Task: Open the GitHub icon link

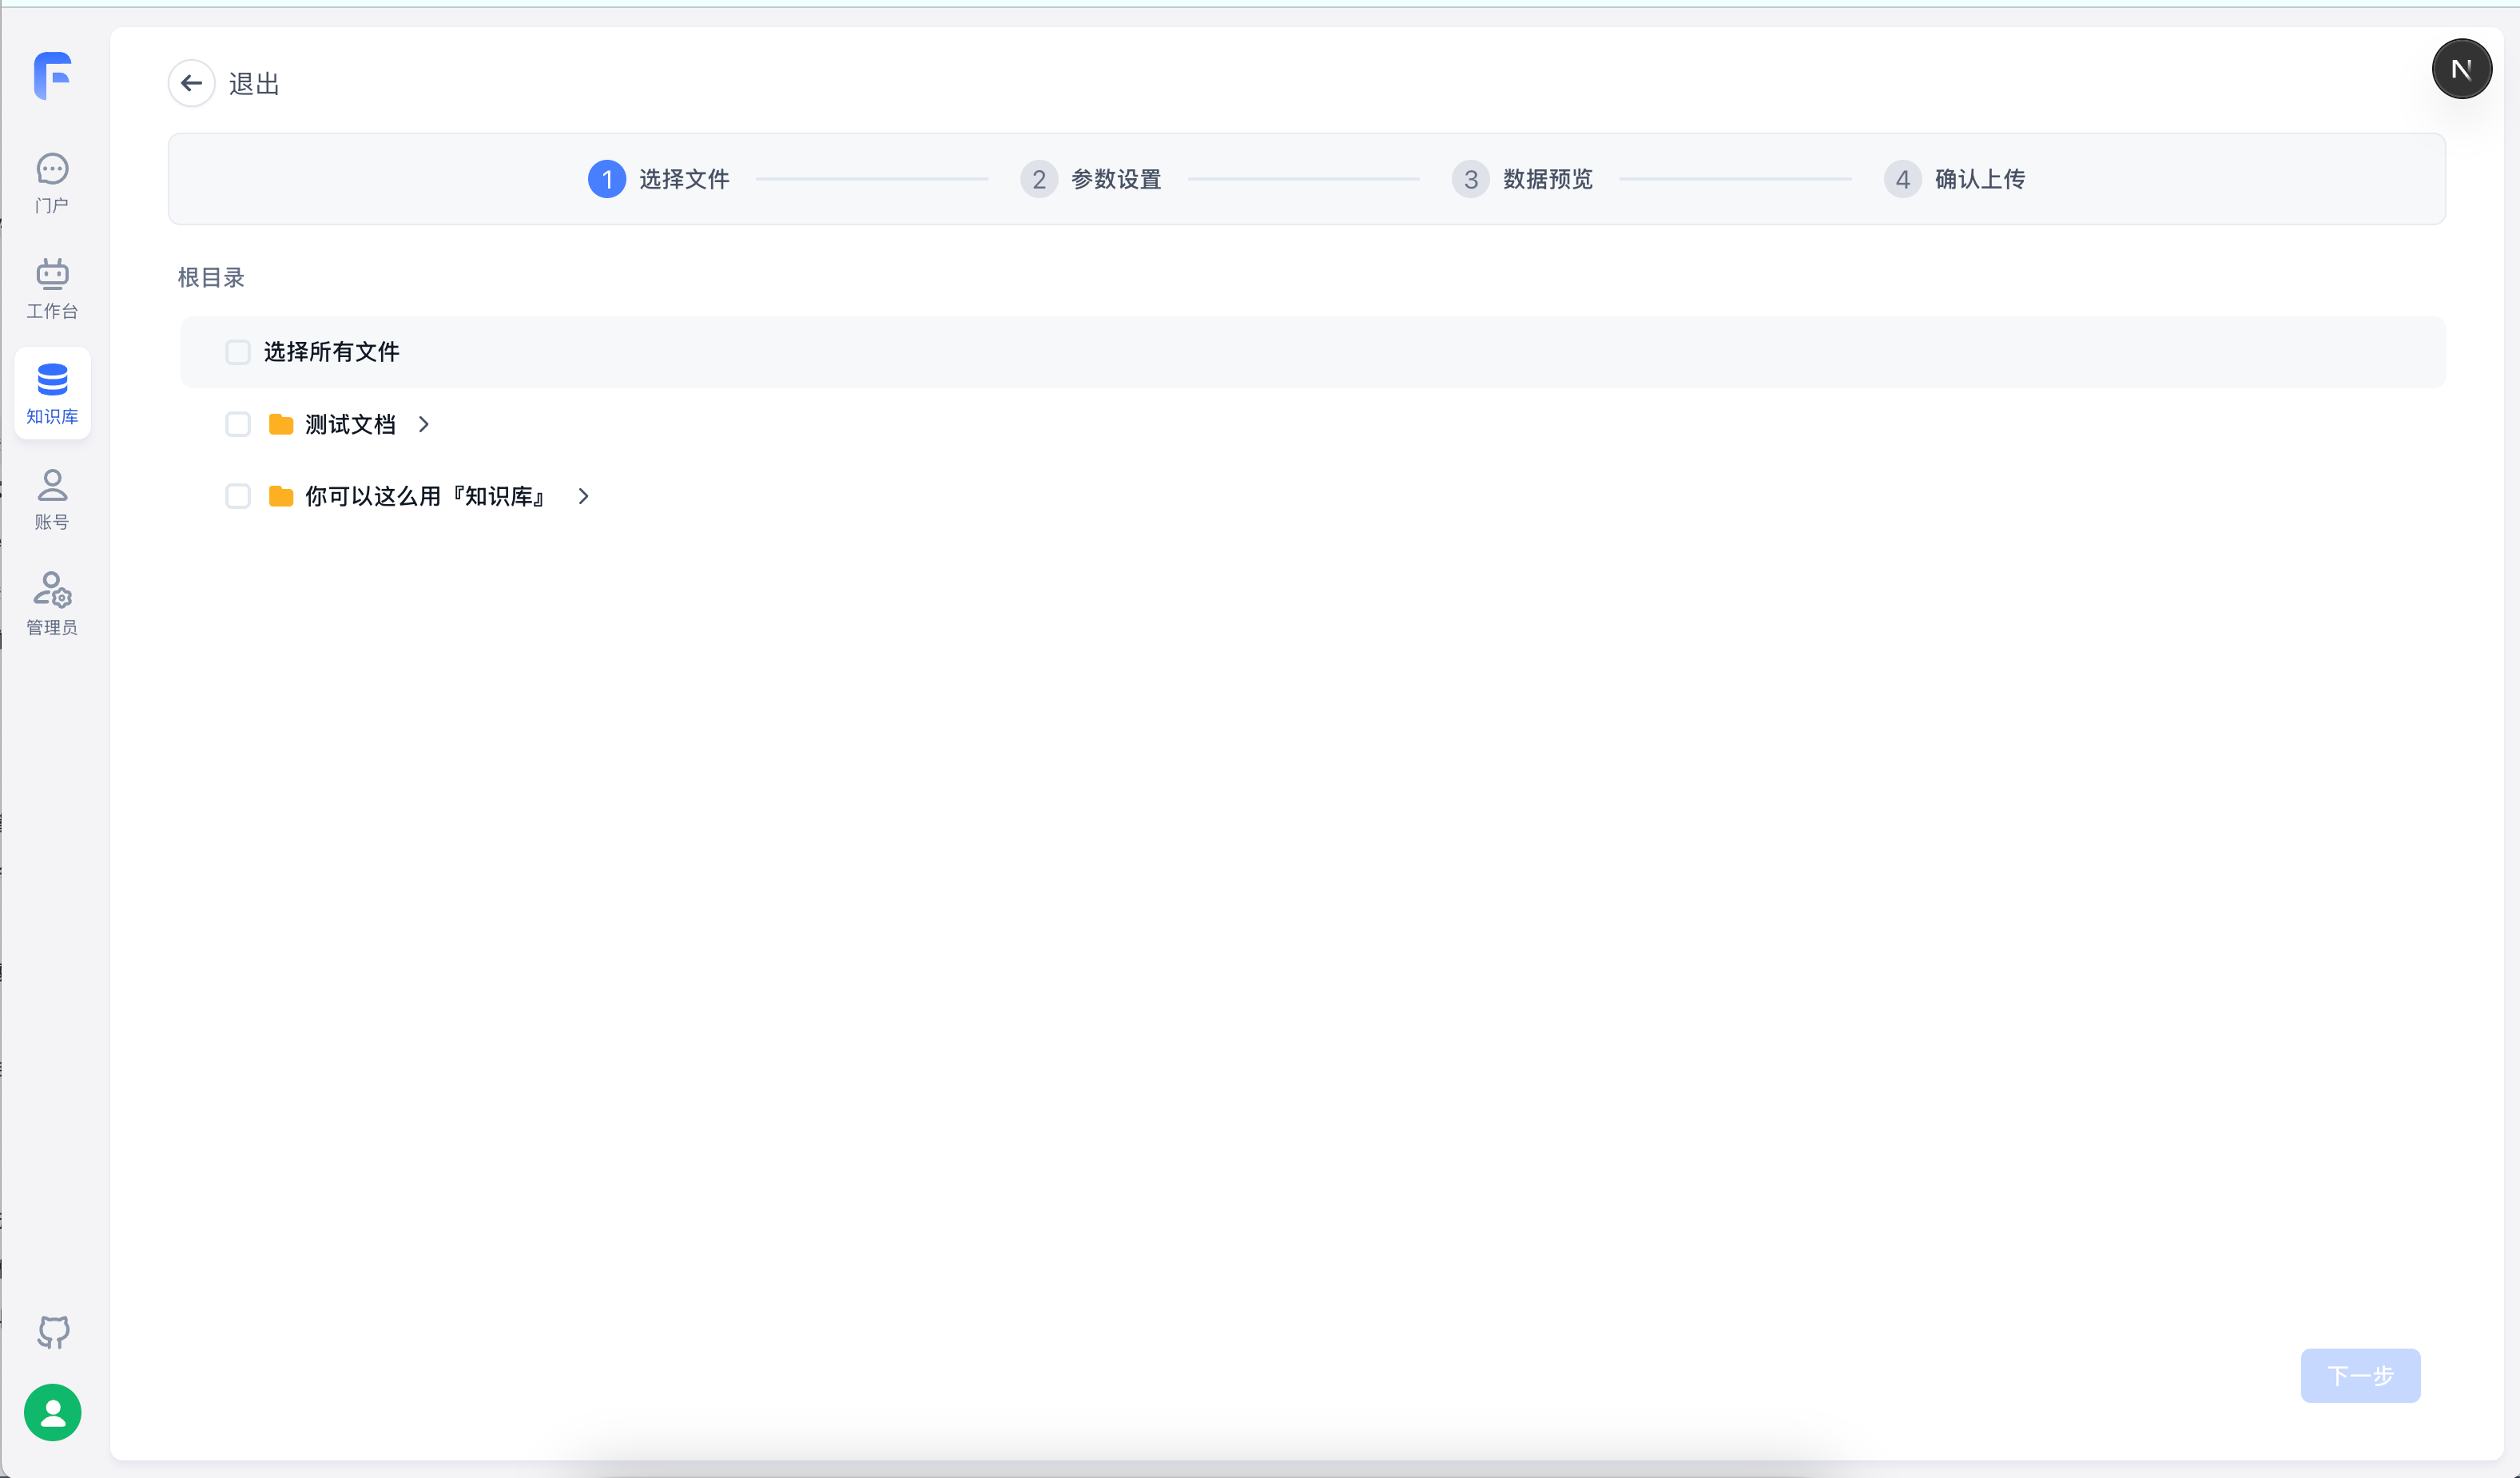Action: 53,1331
